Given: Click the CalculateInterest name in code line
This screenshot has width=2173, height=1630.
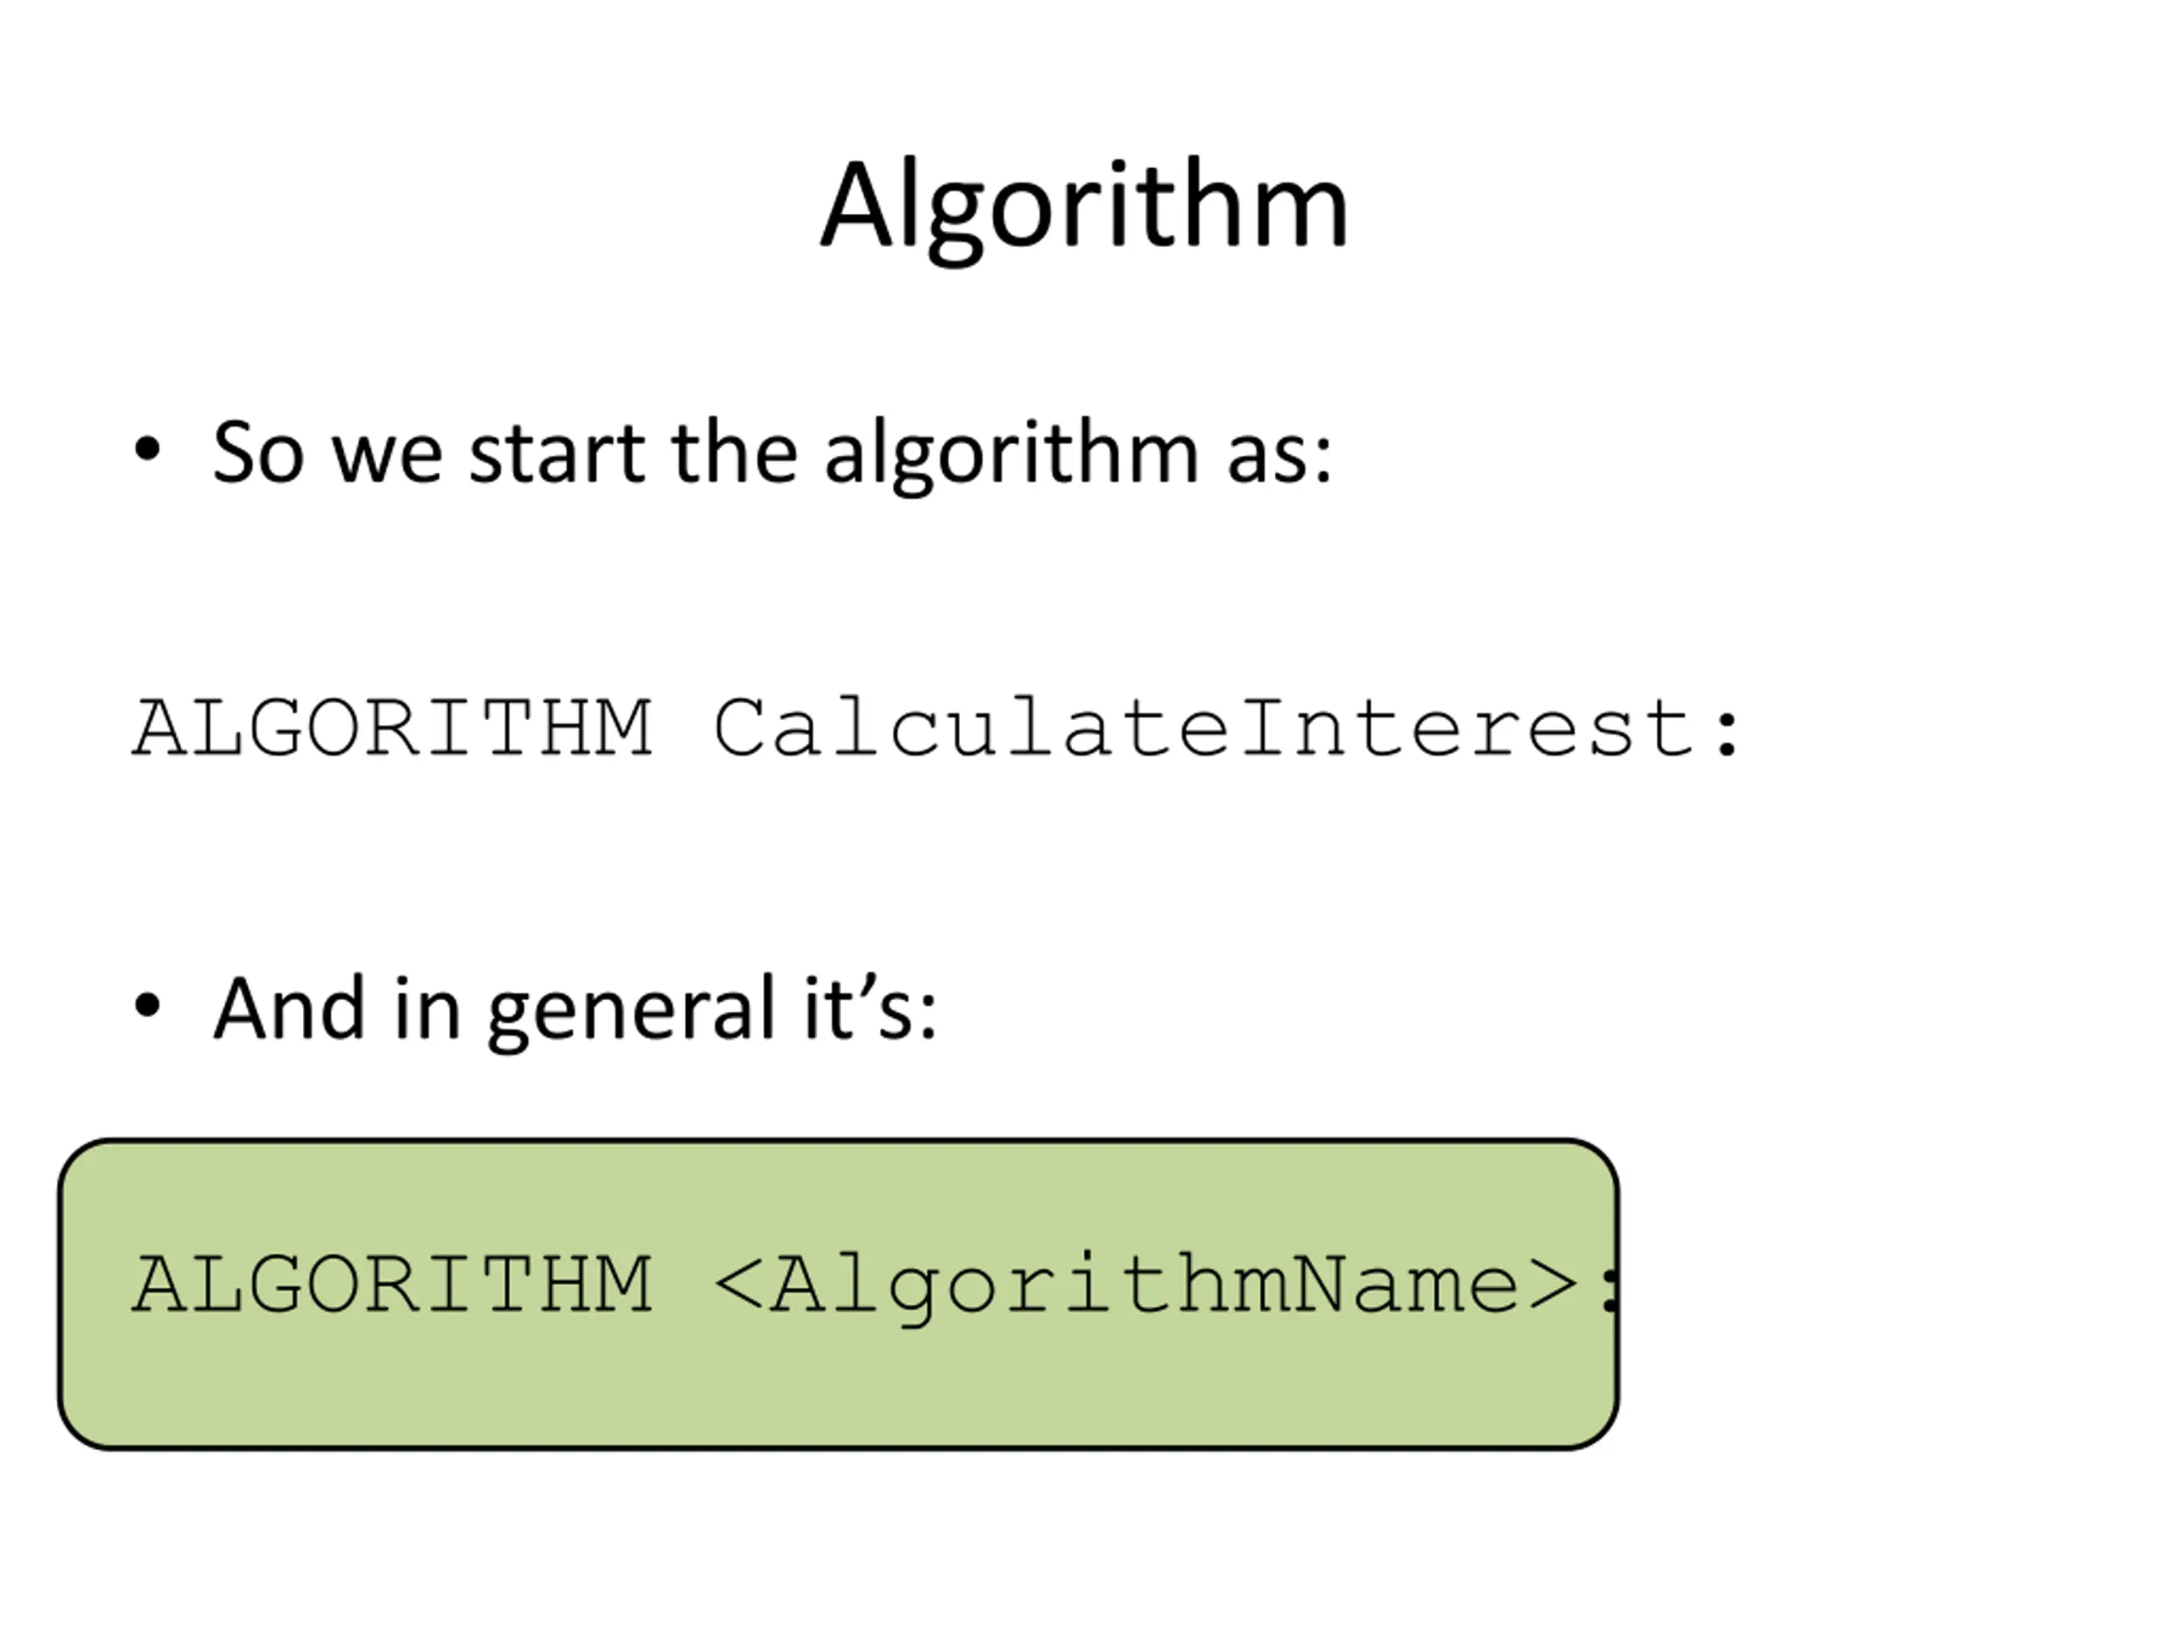Looking at the screenshot, I should coord(1204,728).
